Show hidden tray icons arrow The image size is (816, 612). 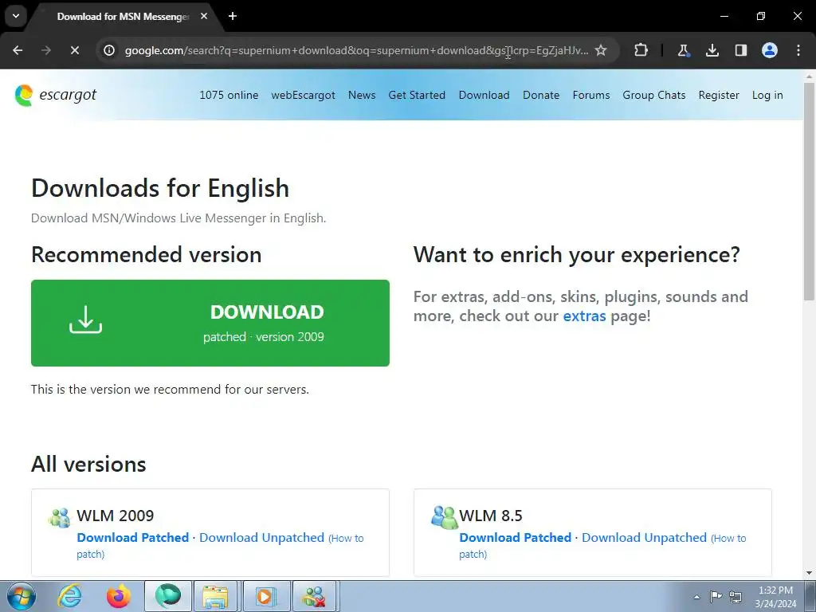click(x=696, y=596)
